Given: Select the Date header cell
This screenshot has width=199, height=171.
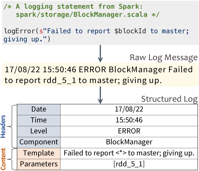Looking at the screenshot, I should tap(39, 109).
